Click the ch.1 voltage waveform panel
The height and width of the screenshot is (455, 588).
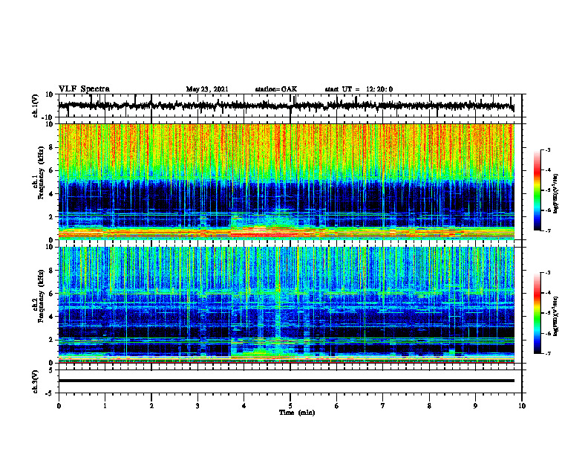click(x=290, y=106)
